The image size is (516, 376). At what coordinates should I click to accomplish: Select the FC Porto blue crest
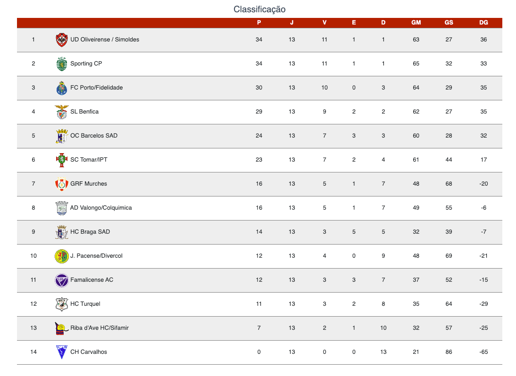(x=61, y=88)
